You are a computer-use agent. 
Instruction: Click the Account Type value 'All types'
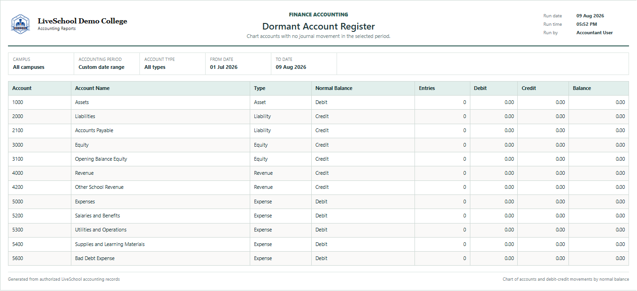155,67
